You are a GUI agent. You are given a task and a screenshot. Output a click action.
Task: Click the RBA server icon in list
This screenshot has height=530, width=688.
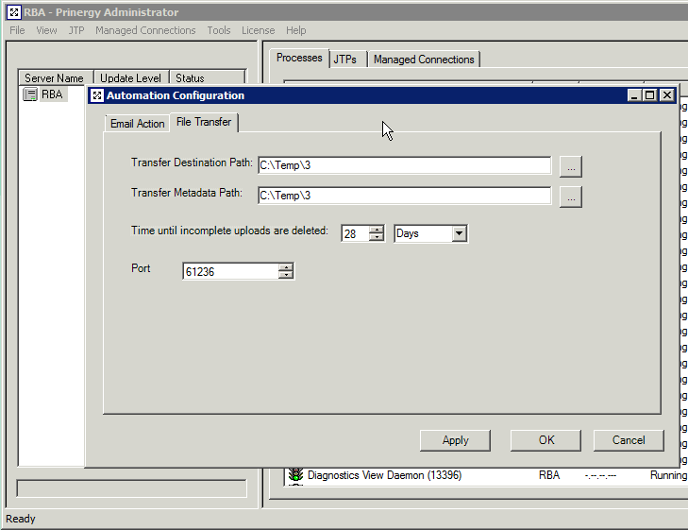[30, 94]
